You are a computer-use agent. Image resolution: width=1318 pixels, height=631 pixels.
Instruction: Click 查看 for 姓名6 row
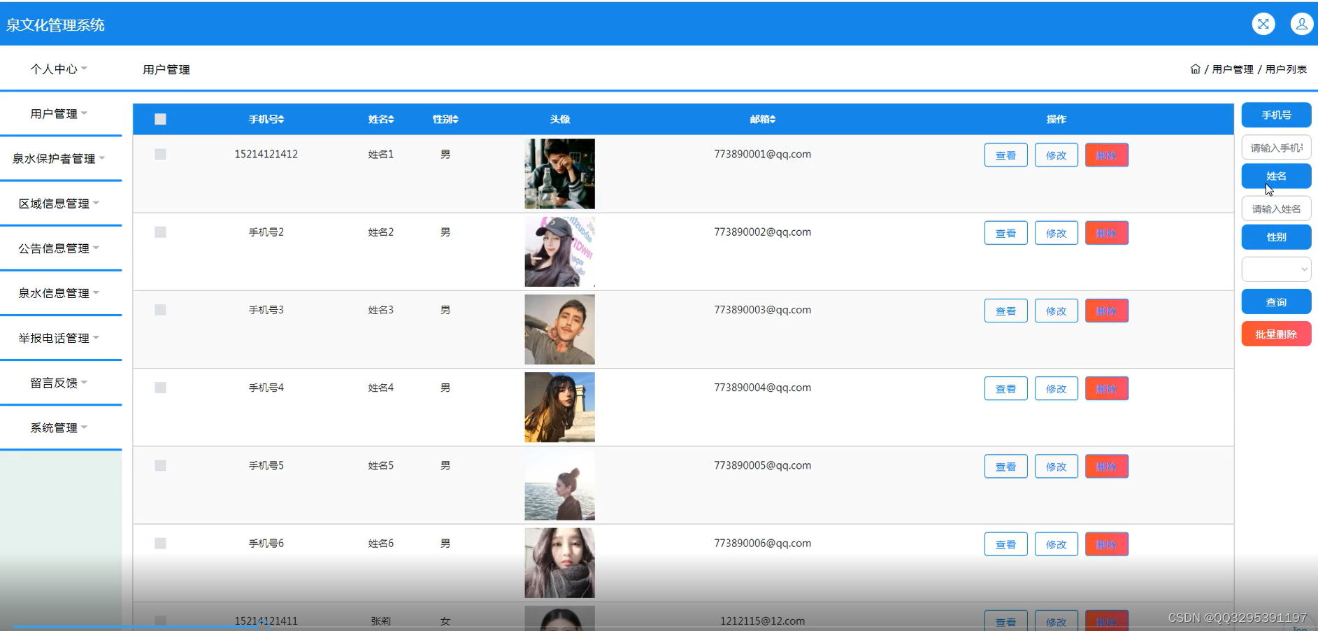(x=1005, y=544)
